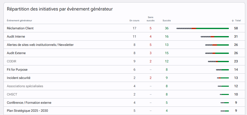Viewport: 247px width, 115px height.
Task: Click Sans succès value 4 for Audit Interne
Action: pyautogui.click(x=150, y=37)
